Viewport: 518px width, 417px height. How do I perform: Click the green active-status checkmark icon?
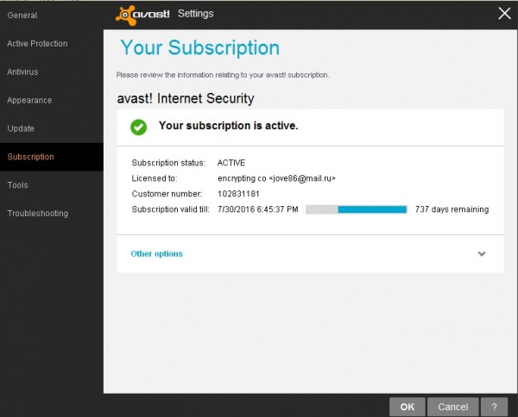point(138,127)
